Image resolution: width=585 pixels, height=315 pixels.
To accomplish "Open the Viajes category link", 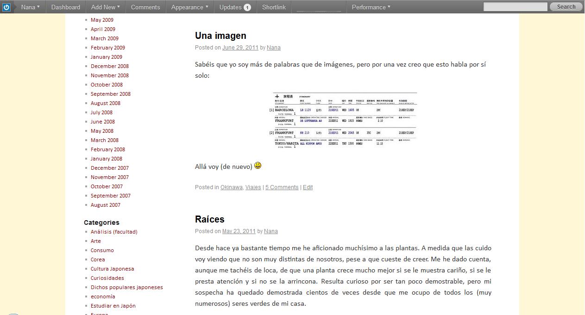I will pos(253,187).
